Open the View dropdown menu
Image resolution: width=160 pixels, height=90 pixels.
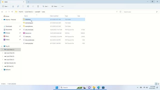(55, 6)
